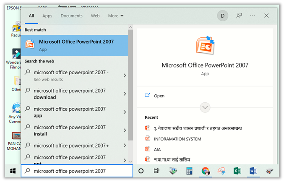
Task: Switch to the Apps tab
Action: coord(47,16)
